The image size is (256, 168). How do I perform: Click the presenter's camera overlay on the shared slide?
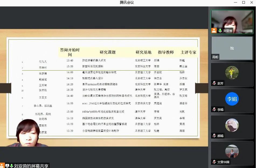27,133
